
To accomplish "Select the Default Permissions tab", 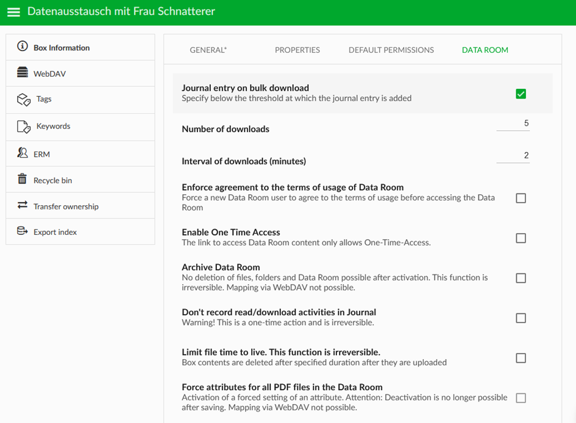I will point(391,50).
